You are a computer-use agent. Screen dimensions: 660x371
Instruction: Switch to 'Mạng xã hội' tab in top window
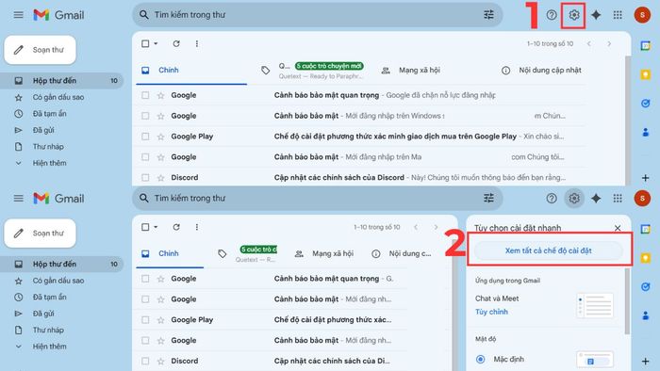tap(410, 71)
